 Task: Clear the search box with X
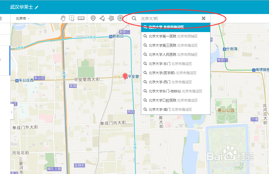(x=204, y=18)
